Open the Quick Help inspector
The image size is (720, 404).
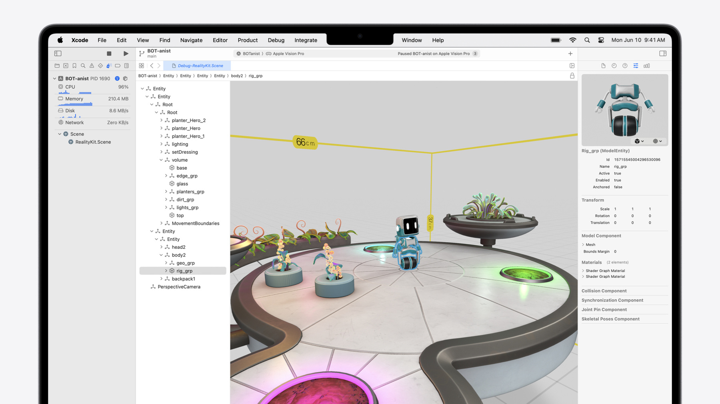point(625,65)
